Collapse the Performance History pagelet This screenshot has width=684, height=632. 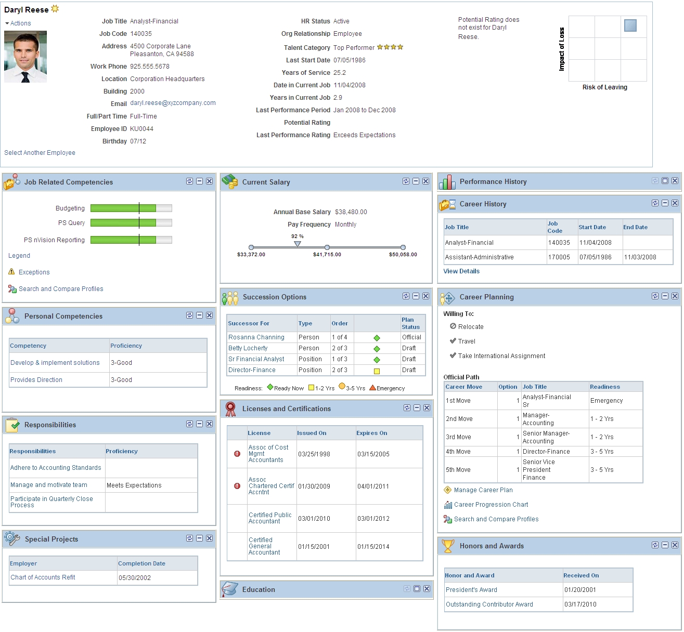[665, 181]
